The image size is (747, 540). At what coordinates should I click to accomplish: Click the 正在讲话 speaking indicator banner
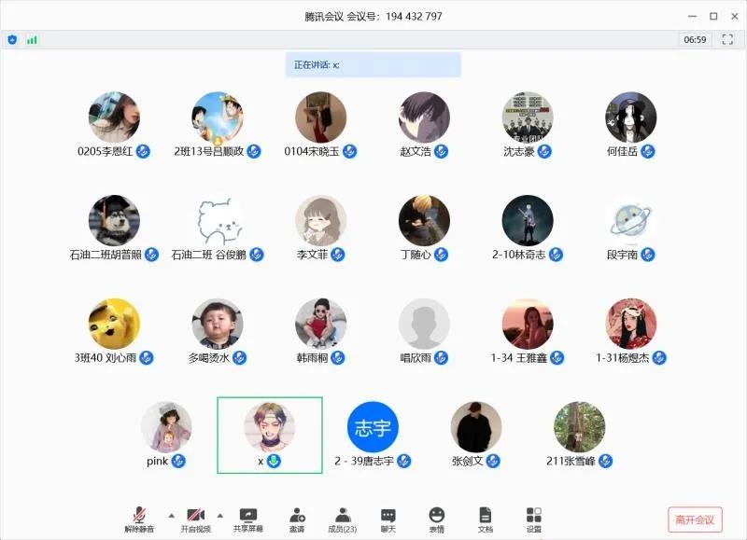[x=373, y=64]
